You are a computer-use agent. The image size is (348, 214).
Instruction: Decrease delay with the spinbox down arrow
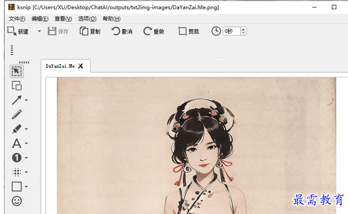tap(243, 33)
